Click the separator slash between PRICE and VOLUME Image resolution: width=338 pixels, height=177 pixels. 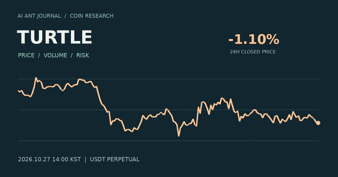coord(39,55)
